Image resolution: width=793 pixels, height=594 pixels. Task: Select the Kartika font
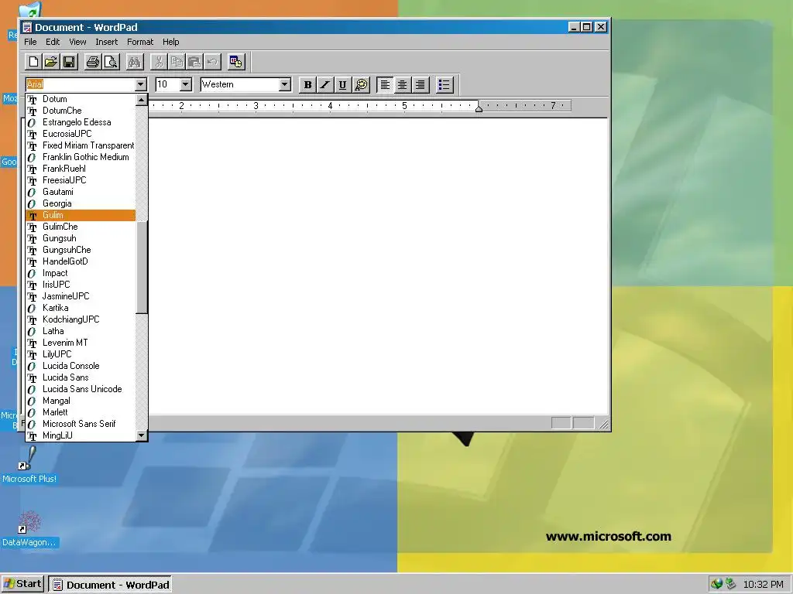[81, 308]
